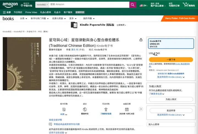The width and height of the screenshot is (198, 134).
Task: Click the books section logo
Action: (8, 19)
